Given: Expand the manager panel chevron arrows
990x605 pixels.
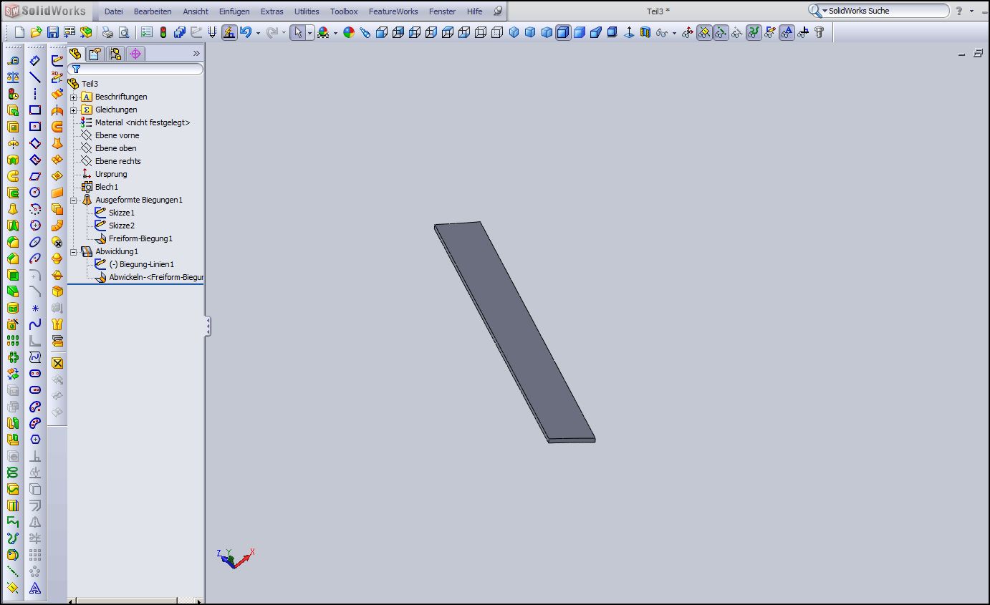Looking at the screenshot, I should [196, 53].
